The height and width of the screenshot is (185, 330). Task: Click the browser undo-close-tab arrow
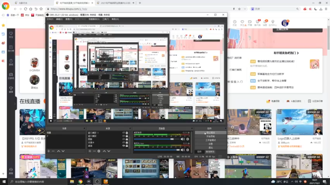pos(36,9)
